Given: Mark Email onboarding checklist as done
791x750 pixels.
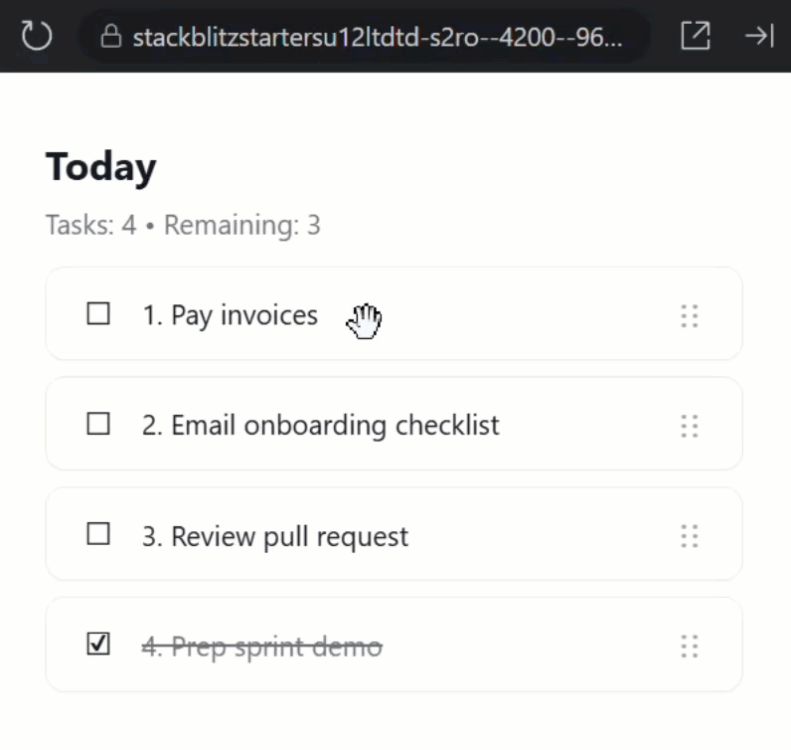Looking at the screenshot, I should [98, 425].
